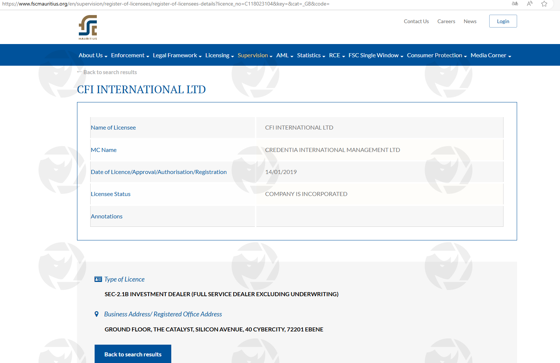
Task: Click the Business Address location pin icon
Action: pyautogui.click(x=96, y=314)
